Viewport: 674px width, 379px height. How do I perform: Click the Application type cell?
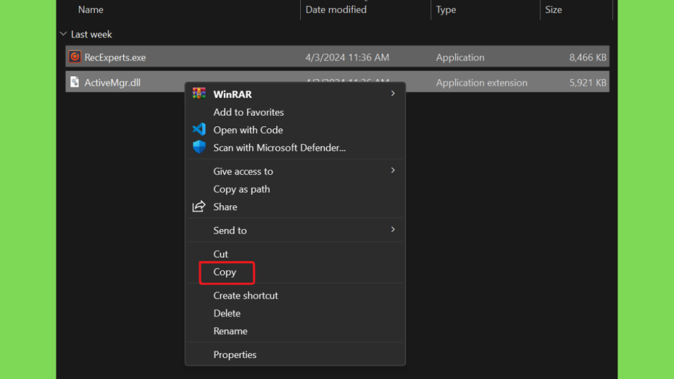[460, 57]
